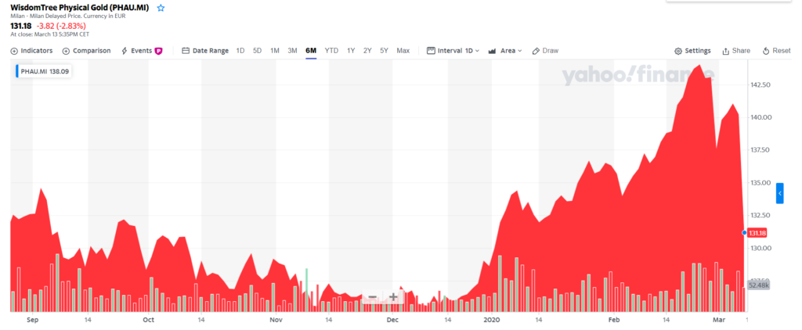The height and width of the screenshot is (330, 802).
Task: Open the Indicators menu
Action: click(31, 51)
